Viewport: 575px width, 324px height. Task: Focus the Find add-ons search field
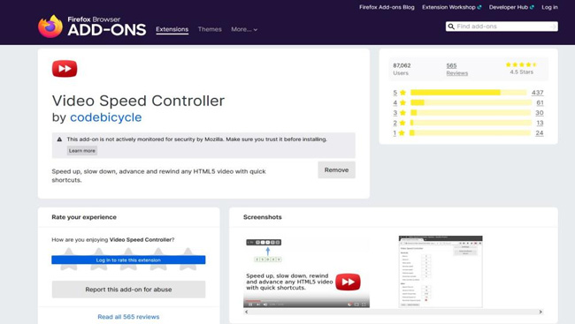501,26
